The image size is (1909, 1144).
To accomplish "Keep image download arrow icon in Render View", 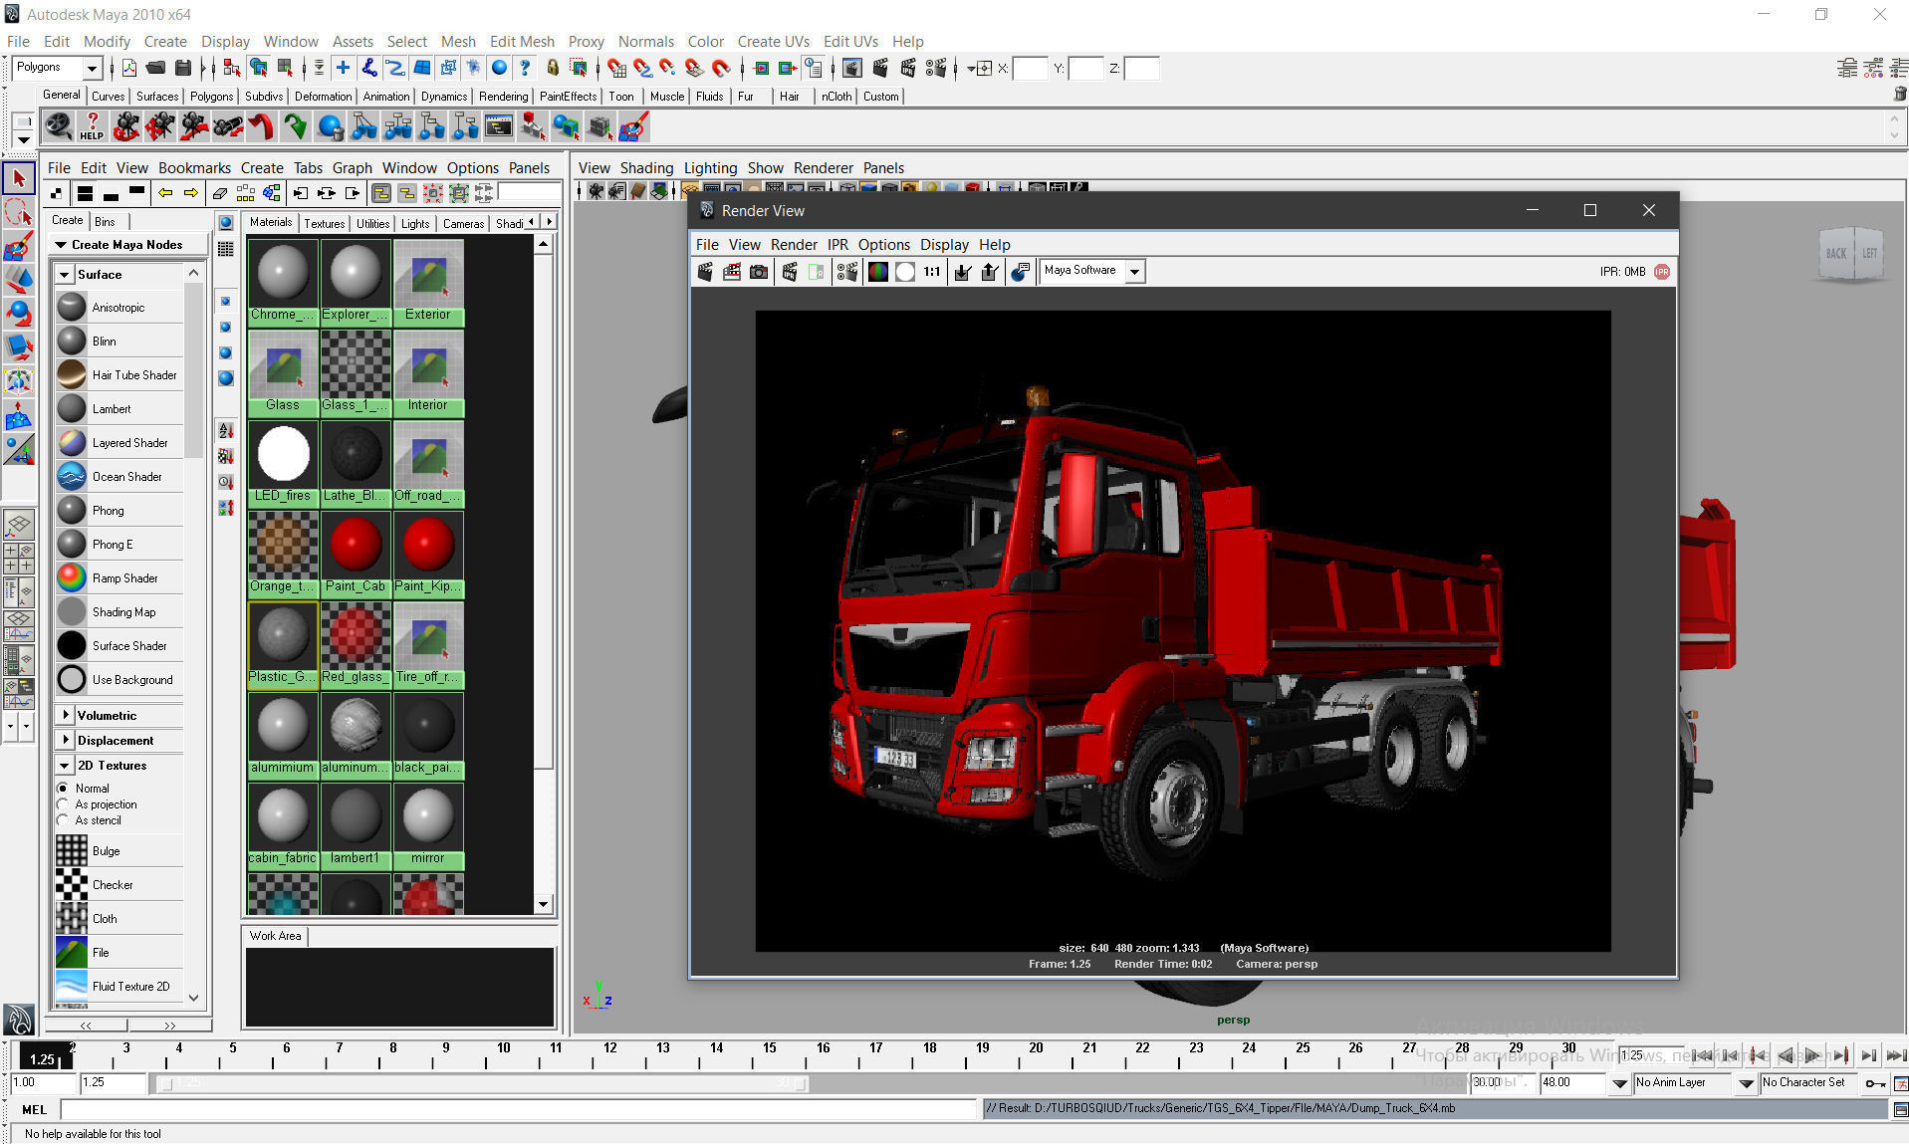I will tap(963, 271).
